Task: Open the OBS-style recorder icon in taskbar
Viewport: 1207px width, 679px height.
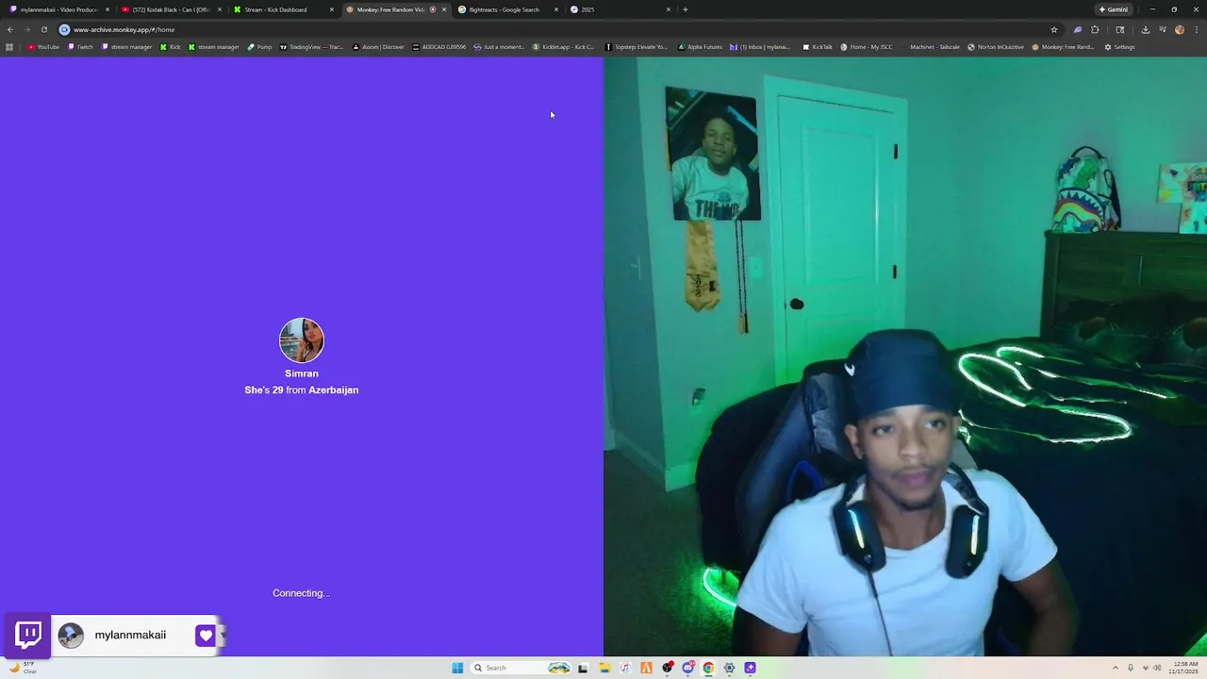Action: click(668, 668)
